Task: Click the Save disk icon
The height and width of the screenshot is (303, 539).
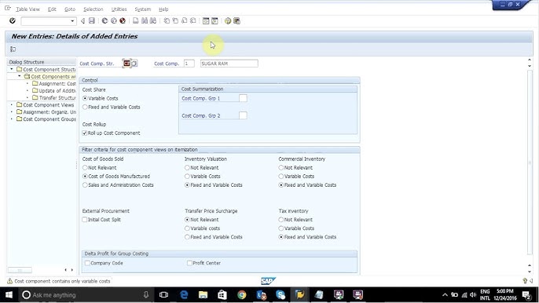Action: 92,21
